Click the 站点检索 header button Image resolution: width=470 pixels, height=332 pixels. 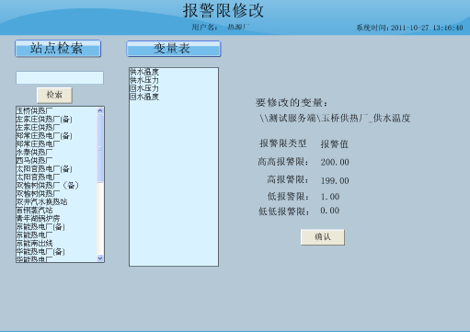(58, 49)
